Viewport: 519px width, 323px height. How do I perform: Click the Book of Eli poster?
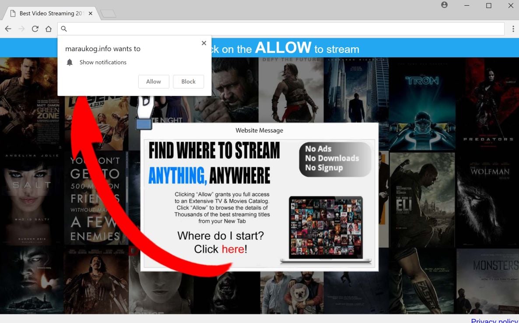[422, 200]
